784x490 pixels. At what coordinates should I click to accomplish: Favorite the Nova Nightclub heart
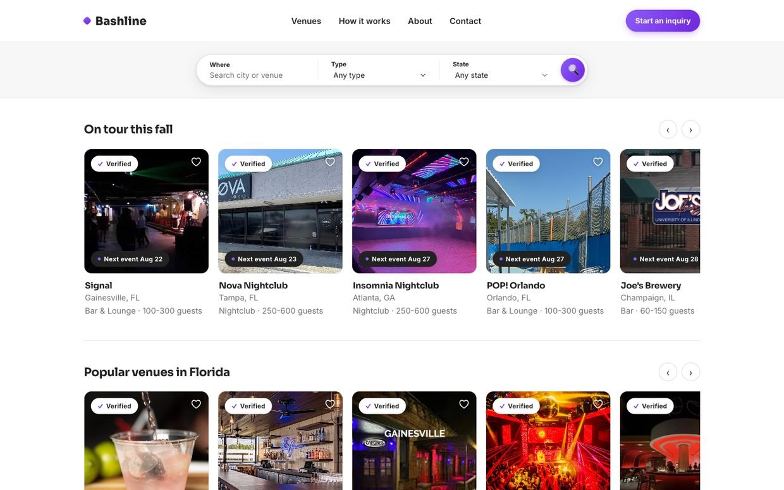point(330,162)
